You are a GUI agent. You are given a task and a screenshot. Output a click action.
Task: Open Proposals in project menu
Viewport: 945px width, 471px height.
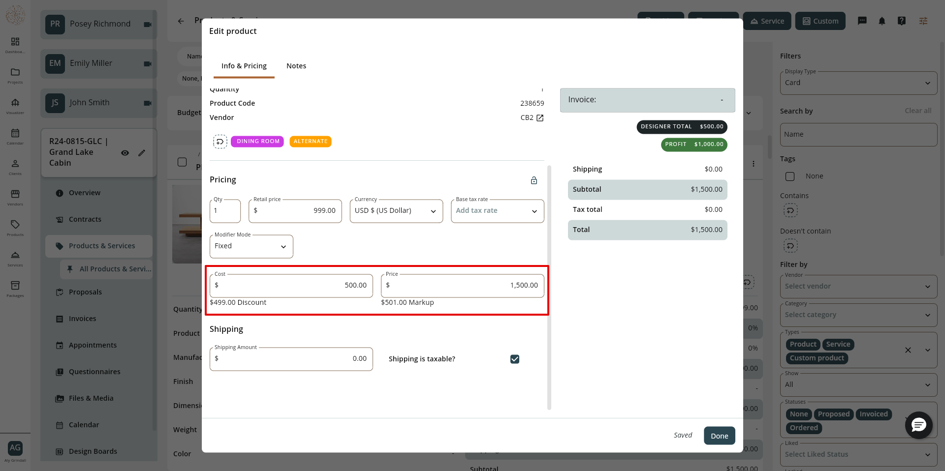[86, 293]
